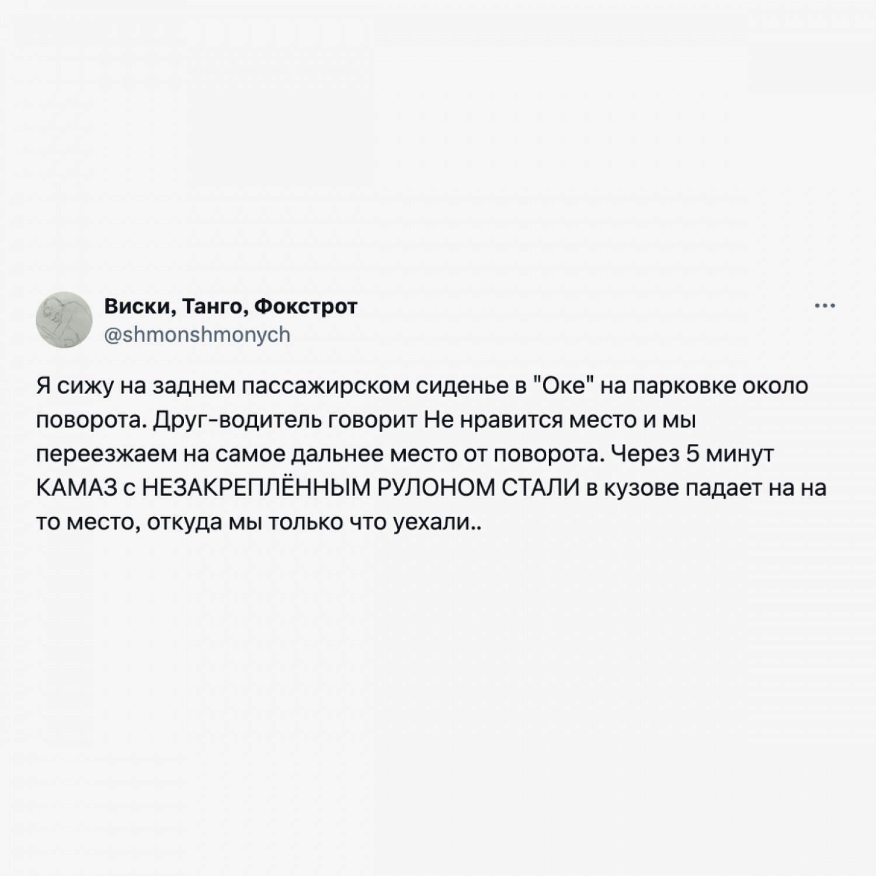The height and width of the screenshot is (876, 876).
Task: Open the three-dot more options menu
Action: [825, 305]
